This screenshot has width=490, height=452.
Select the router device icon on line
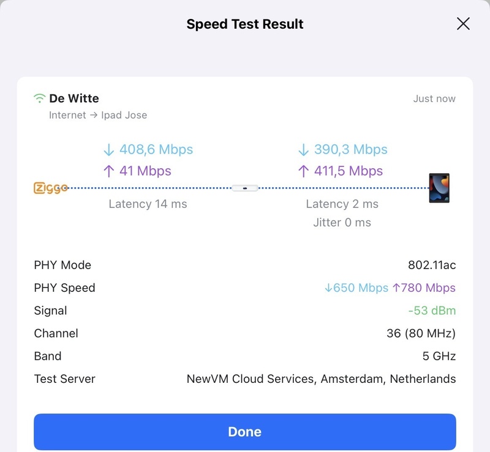245,188
